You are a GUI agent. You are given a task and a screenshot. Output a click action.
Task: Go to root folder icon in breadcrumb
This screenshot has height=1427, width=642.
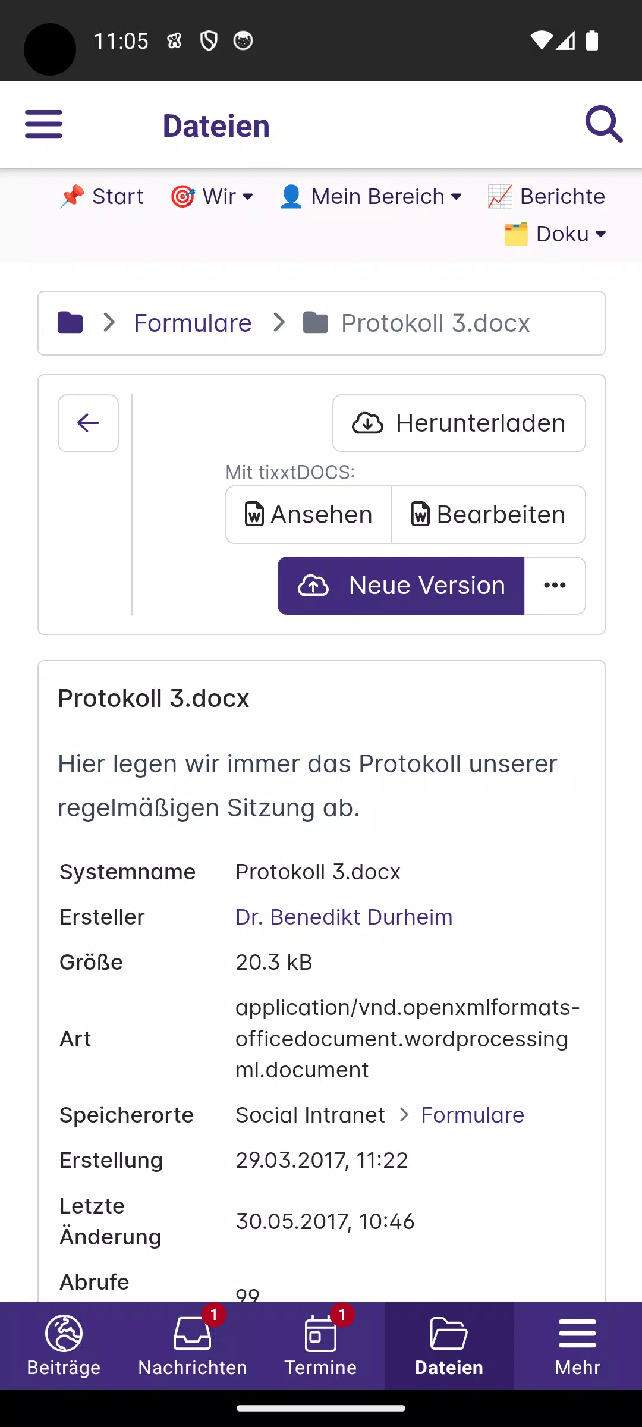pos(70,323)
